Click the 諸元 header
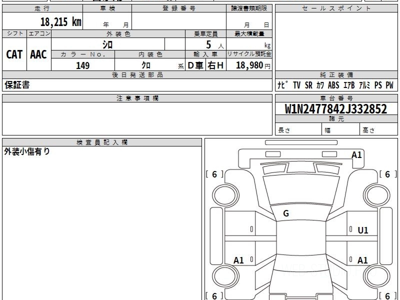This screenshot has width=400, height=300. coord(336,119)
